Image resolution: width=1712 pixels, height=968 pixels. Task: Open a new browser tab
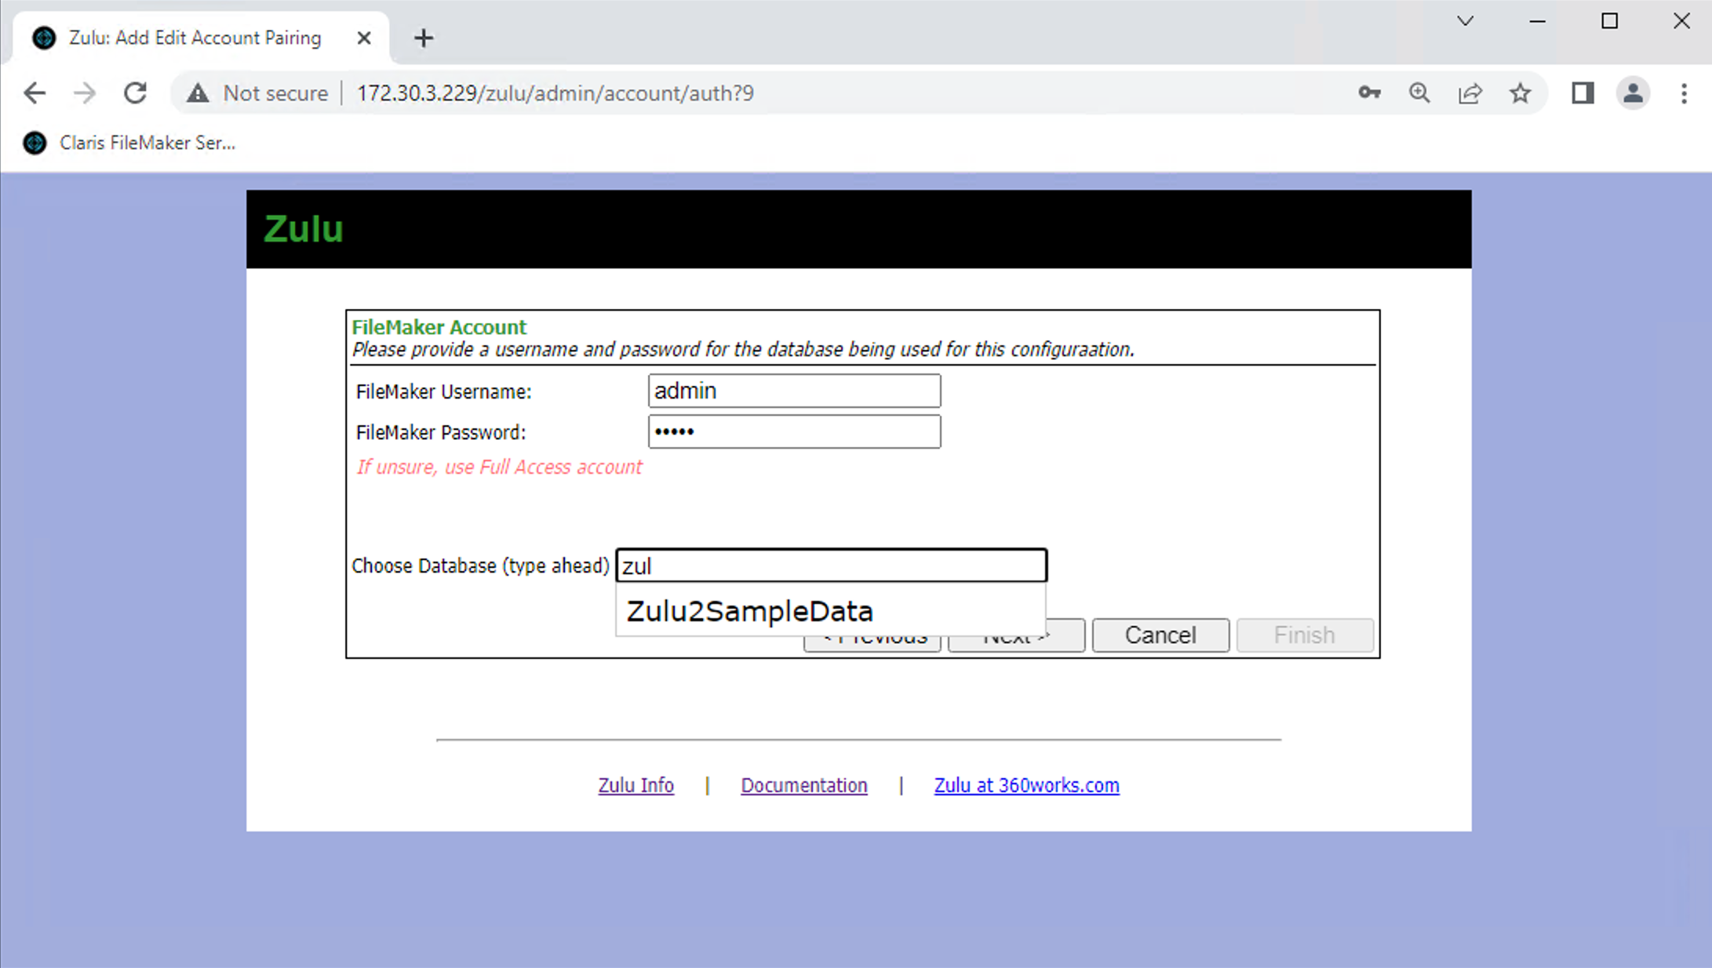[424, 38]
